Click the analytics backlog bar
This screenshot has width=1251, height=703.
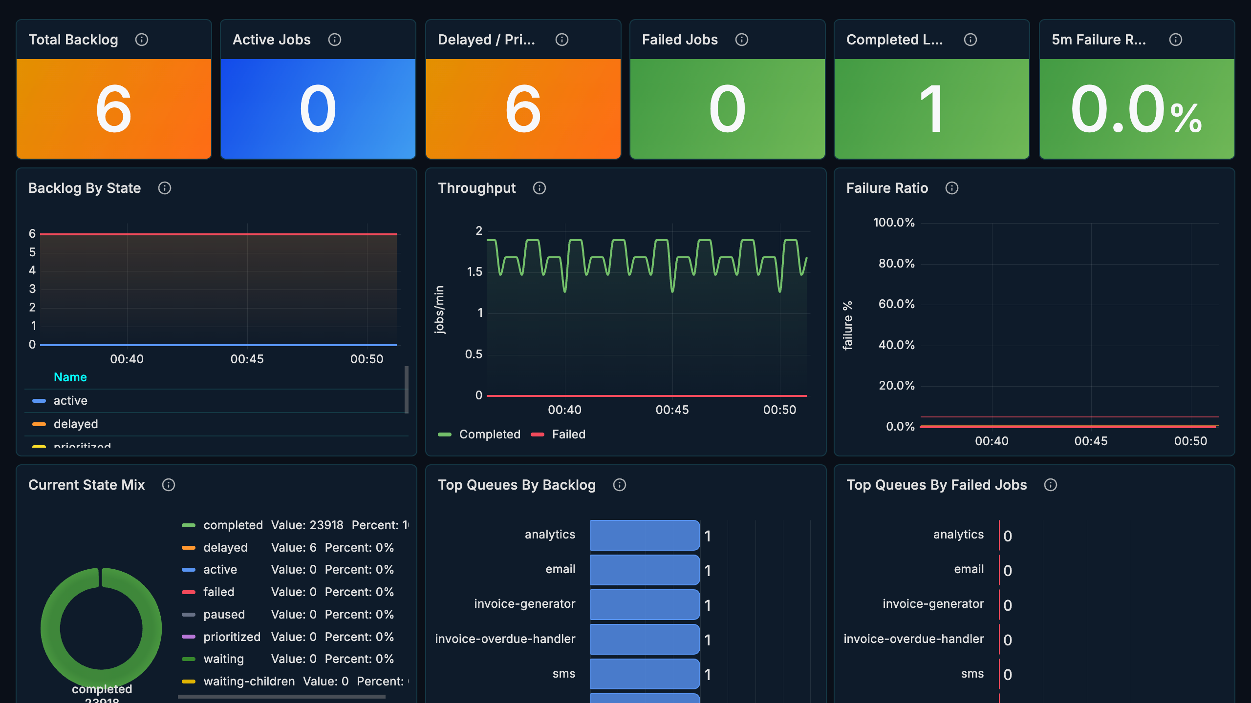click(x=645, y=536)
